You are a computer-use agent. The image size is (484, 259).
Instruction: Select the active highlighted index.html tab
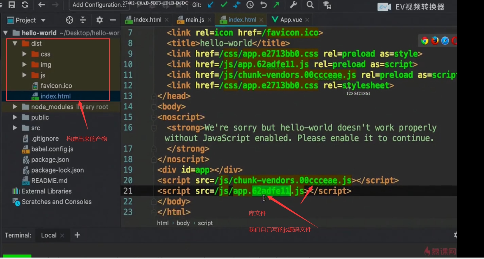[x=242, y=20]
